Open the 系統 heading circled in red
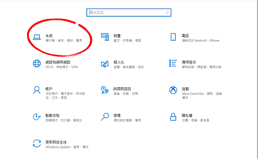Viewport: 258px width, 162px height. 49,36
